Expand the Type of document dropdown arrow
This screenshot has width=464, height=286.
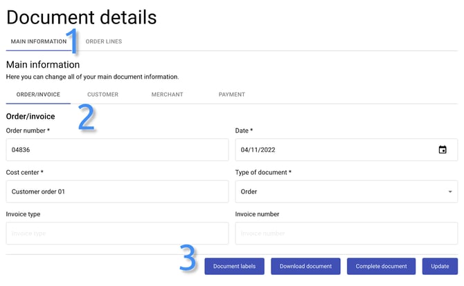[449, 191]
